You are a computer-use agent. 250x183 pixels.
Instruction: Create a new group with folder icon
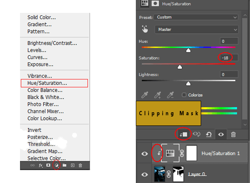coord(65,166)
